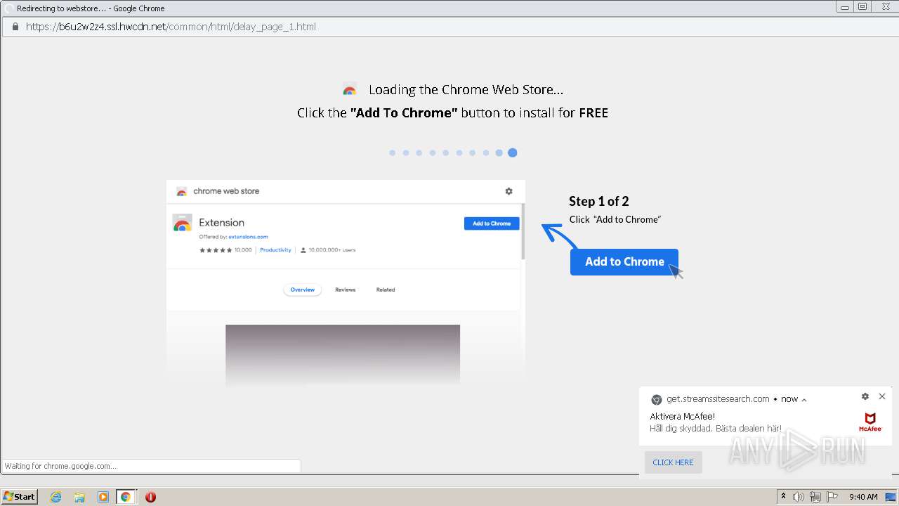Click the CLICK HERE notification button
The image size is (899, 506).
pyautogui.click(x=673, y=462)
